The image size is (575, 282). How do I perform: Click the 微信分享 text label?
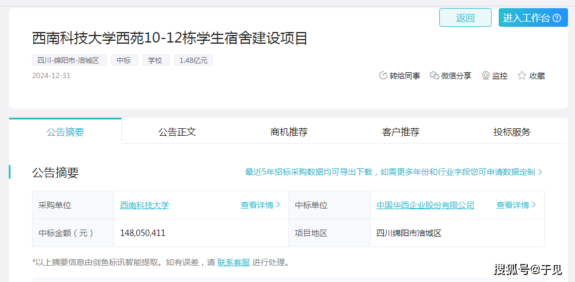pyautogui.click(x=456, y=76)
